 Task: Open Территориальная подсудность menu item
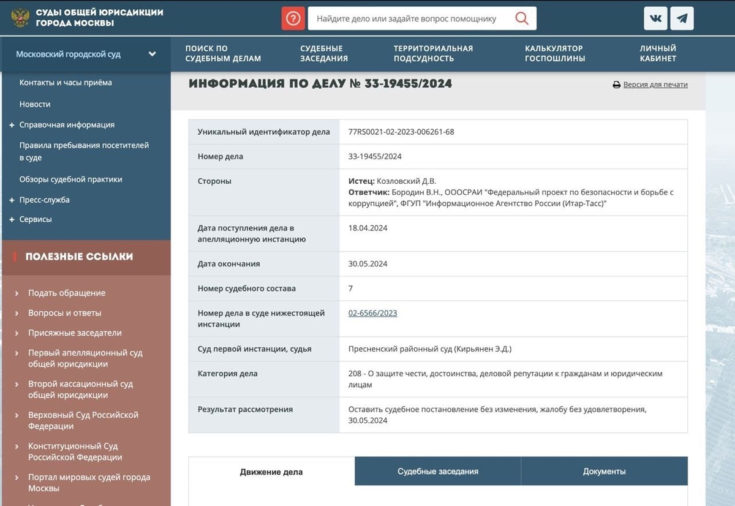click(x=433, y=53)
